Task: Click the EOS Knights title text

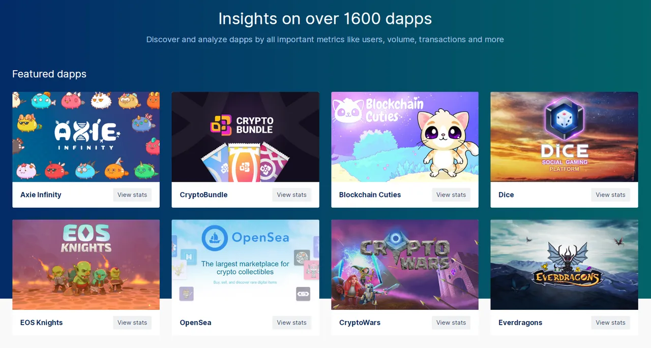Action: pyautogui.click(x=42, y=323)
